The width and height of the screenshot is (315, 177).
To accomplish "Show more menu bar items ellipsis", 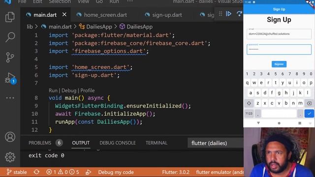I will tap(130, 1).
